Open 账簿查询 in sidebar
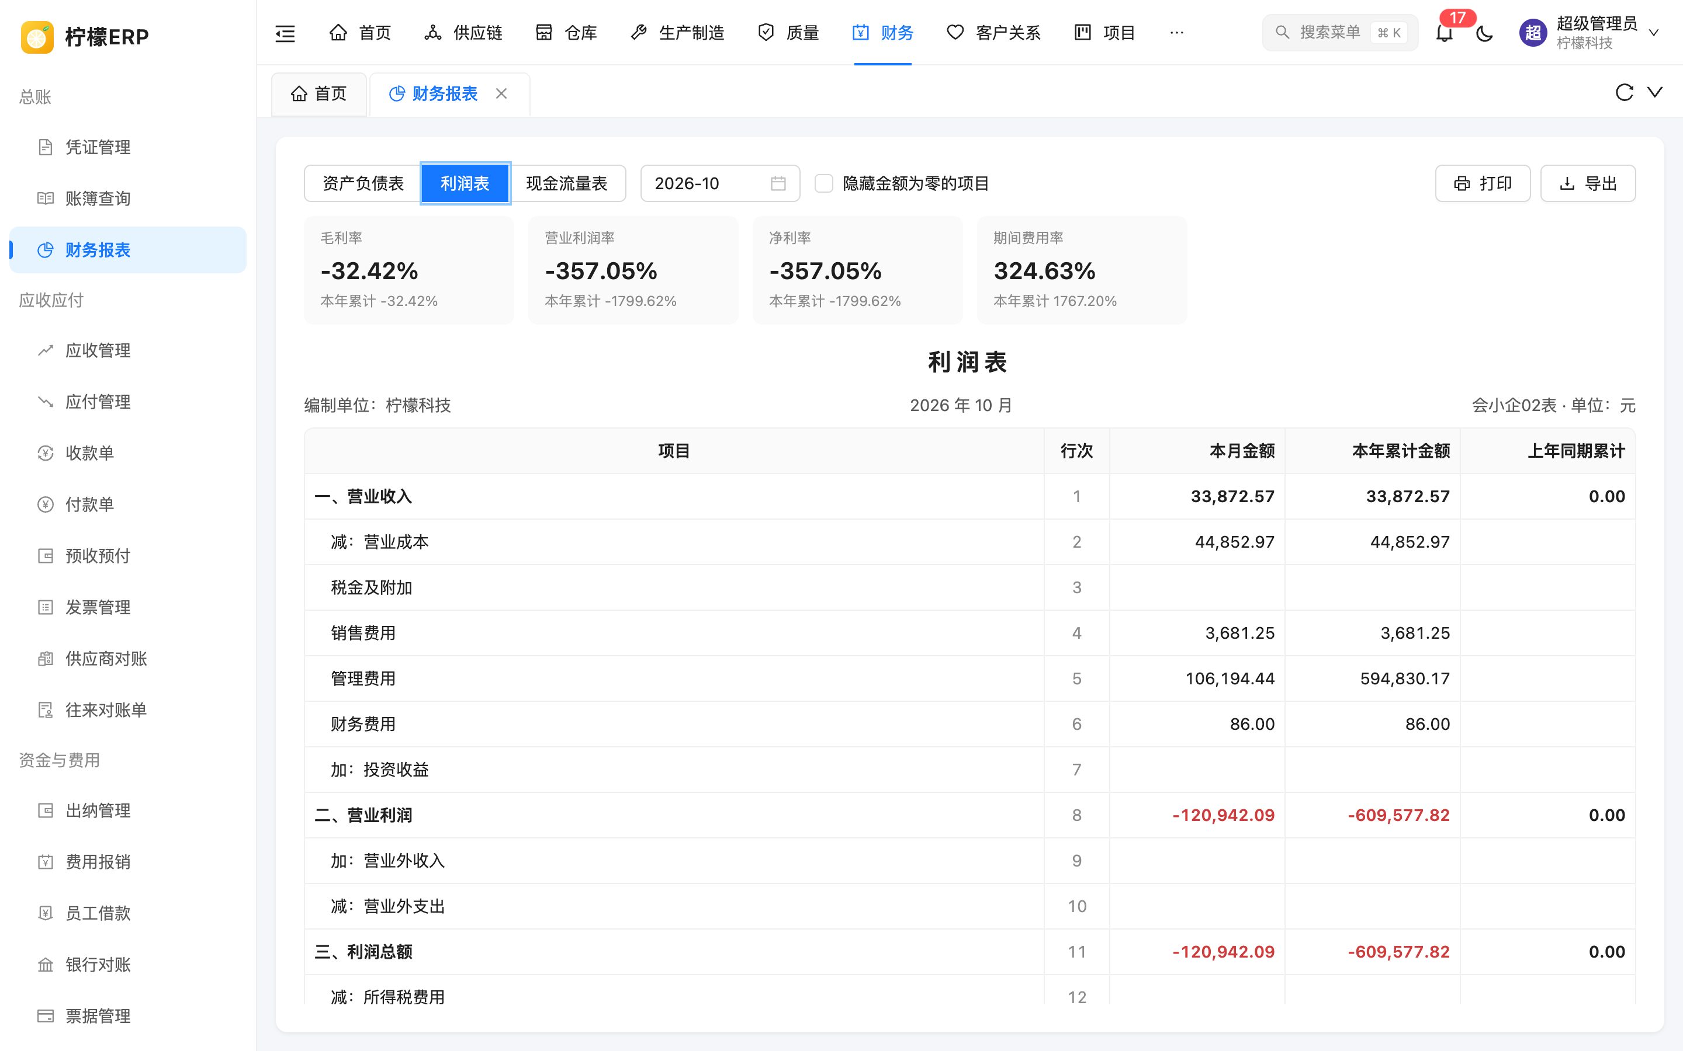Image resolution: width=1683 pixels, height=1051 pixels. point(128,199)
